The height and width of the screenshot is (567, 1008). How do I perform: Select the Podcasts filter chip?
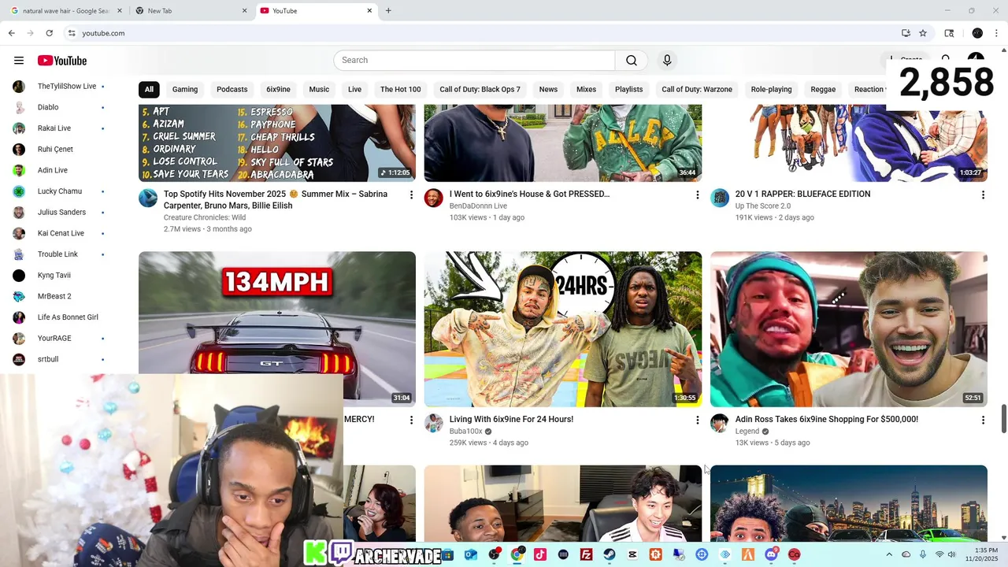point(232,89)
